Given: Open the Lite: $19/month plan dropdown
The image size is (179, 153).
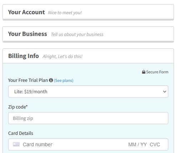Looking at the screenshot, I should coord(88,91).
